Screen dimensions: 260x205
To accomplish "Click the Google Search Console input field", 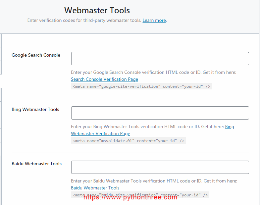I will coord(160,59).
